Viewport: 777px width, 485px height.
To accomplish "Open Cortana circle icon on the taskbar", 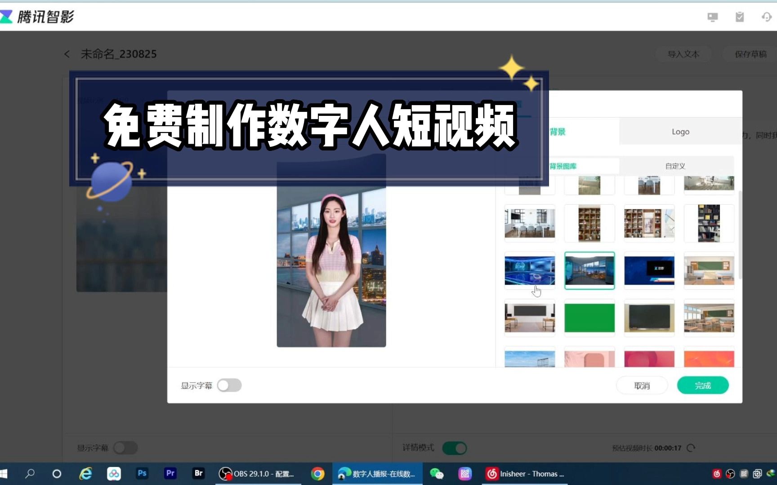I will [57, 473].
